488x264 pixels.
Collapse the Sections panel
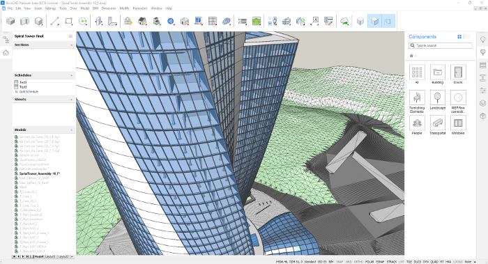(71, 45)
